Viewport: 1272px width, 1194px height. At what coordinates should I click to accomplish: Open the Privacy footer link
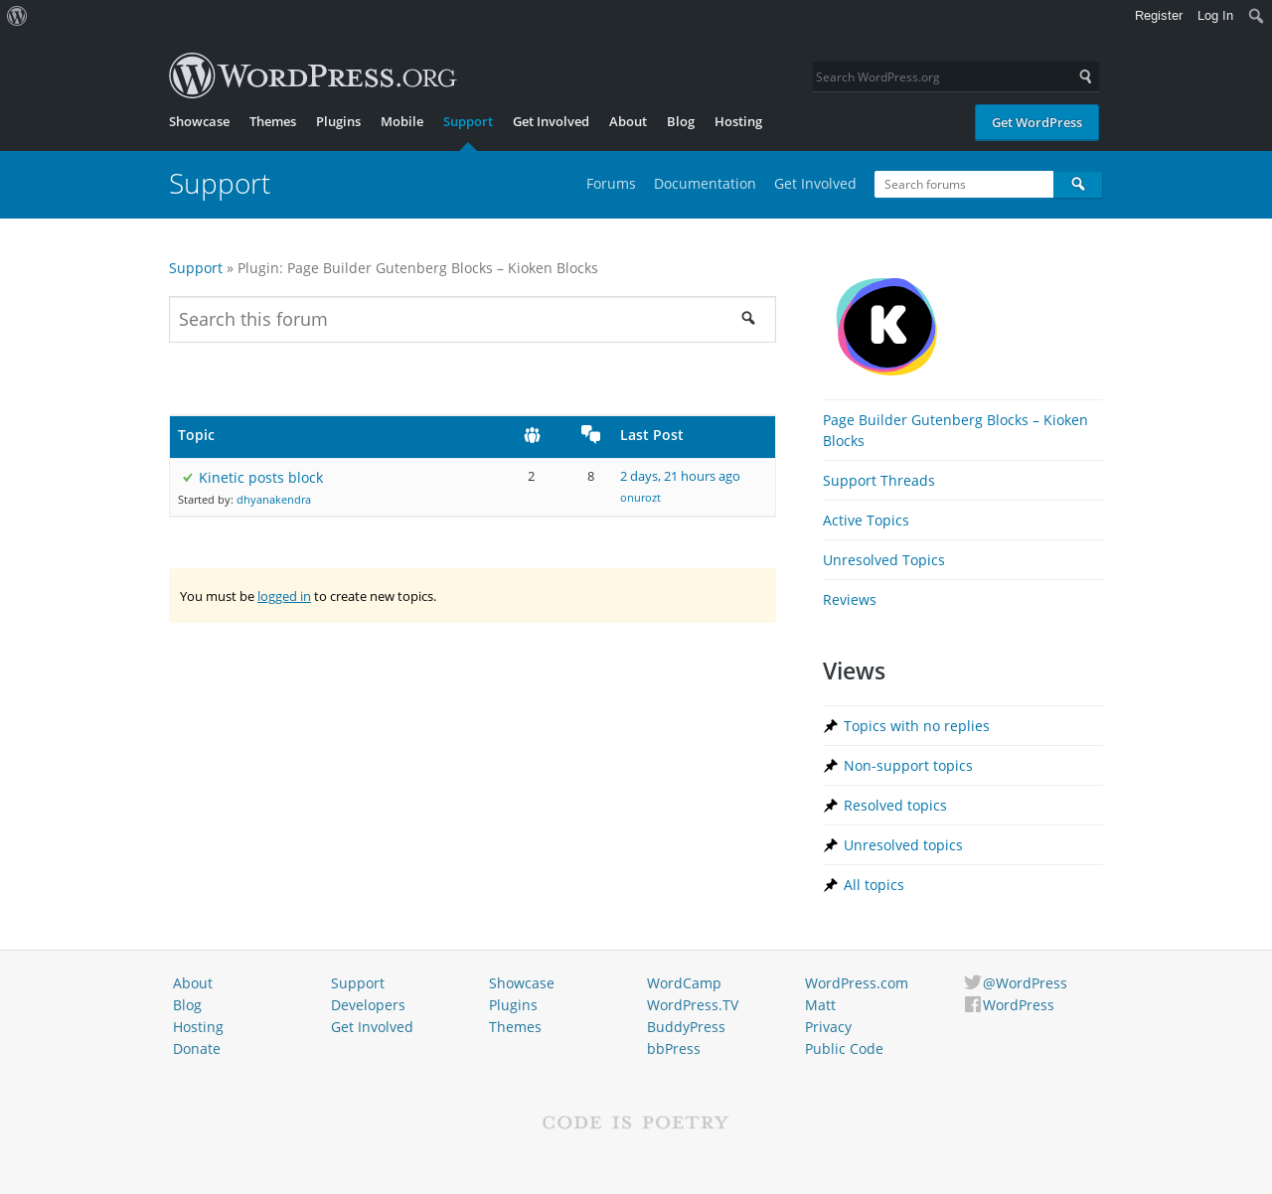coord(828,1027)
